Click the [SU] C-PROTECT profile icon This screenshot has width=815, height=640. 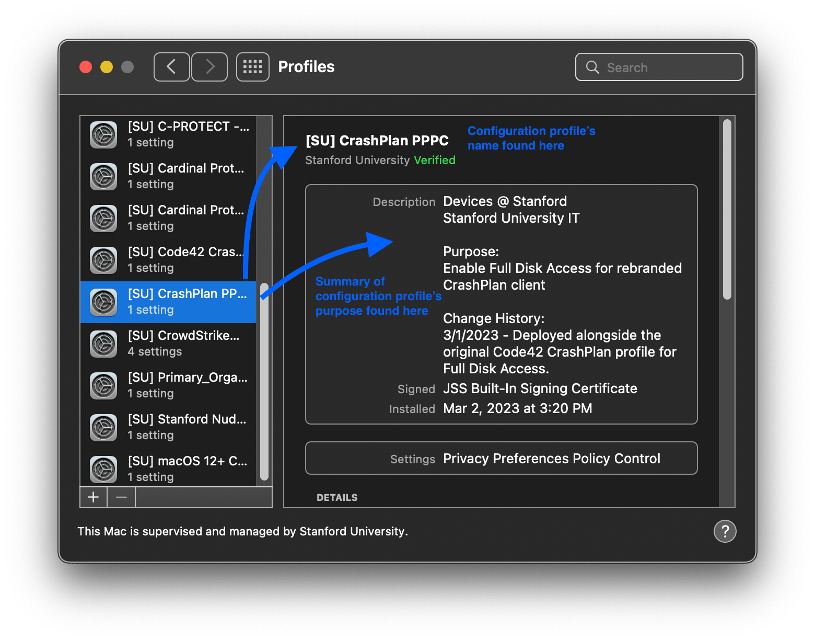coord(103,135)
